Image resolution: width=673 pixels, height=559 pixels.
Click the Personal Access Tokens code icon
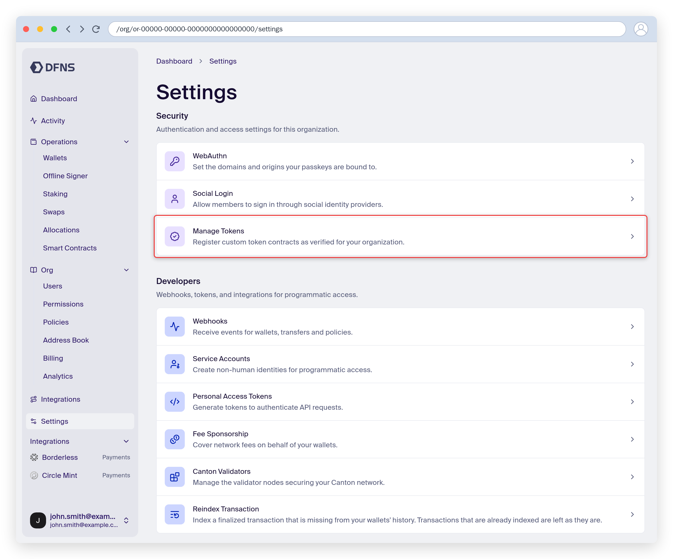tap(175, 402)
